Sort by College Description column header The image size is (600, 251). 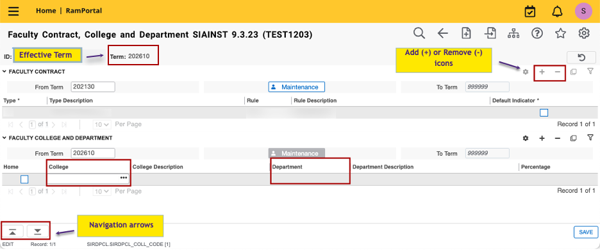pos(158,167)
